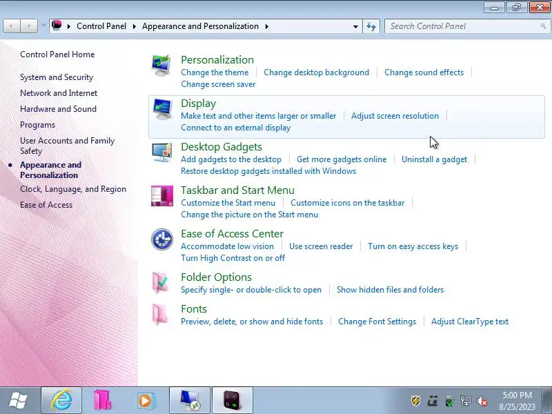The image size is (552, 414).
Task: Launch Windows Media Player from taskbar
Action: pyautogui.click(x=145, y=401)
